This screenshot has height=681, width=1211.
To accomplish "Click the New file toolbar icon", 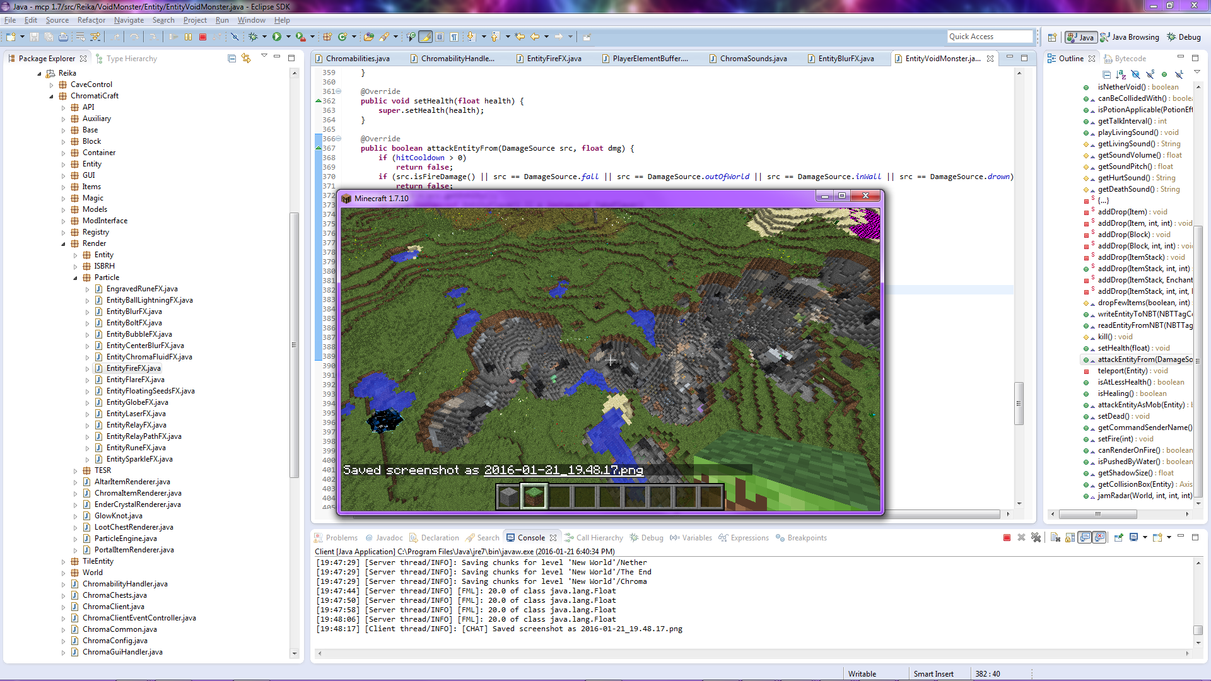I will [11, 37].
